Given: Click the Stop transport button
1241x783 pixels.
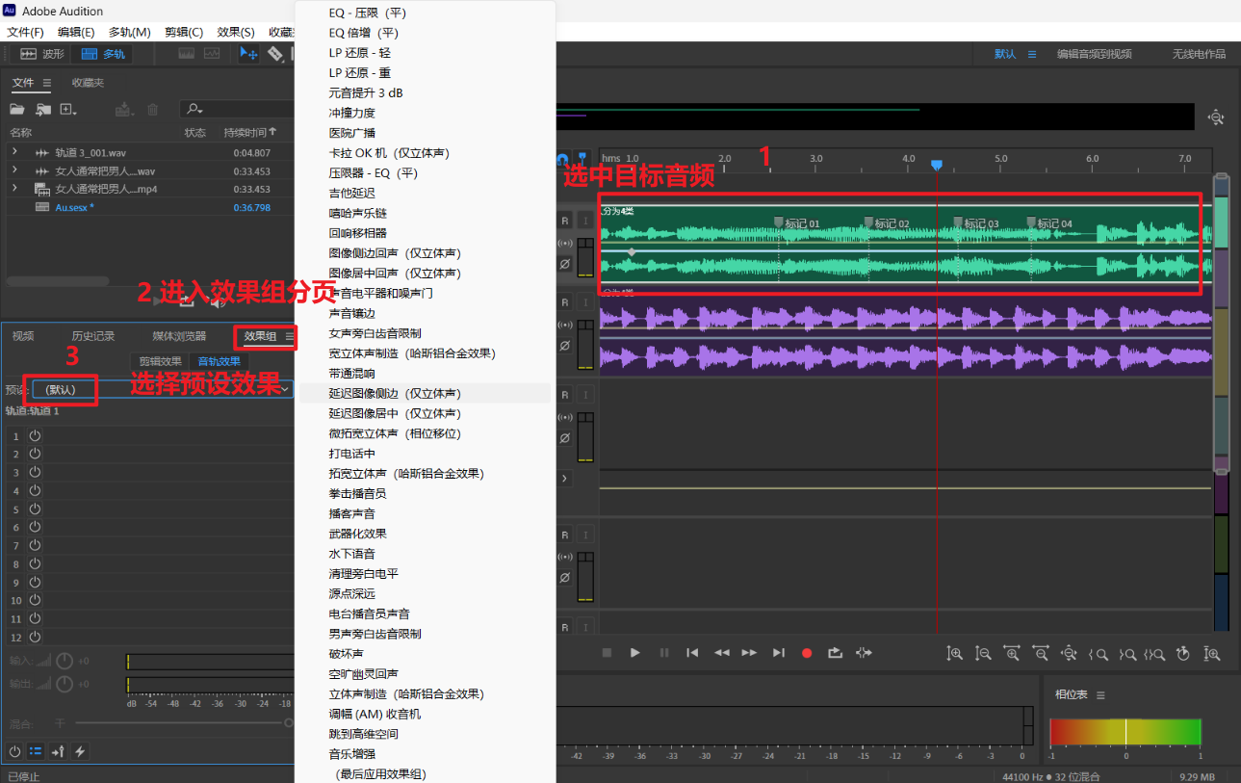Looking at the screenshot, I should (607, 653).
